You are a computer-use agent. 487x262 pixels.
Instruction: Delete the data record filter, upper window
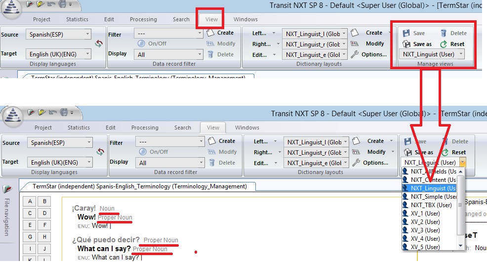tap(220, 54)
